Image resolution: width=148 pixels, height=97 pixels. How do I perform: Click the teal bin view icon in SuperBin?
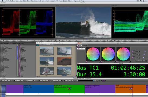click(x=37, y=45)
